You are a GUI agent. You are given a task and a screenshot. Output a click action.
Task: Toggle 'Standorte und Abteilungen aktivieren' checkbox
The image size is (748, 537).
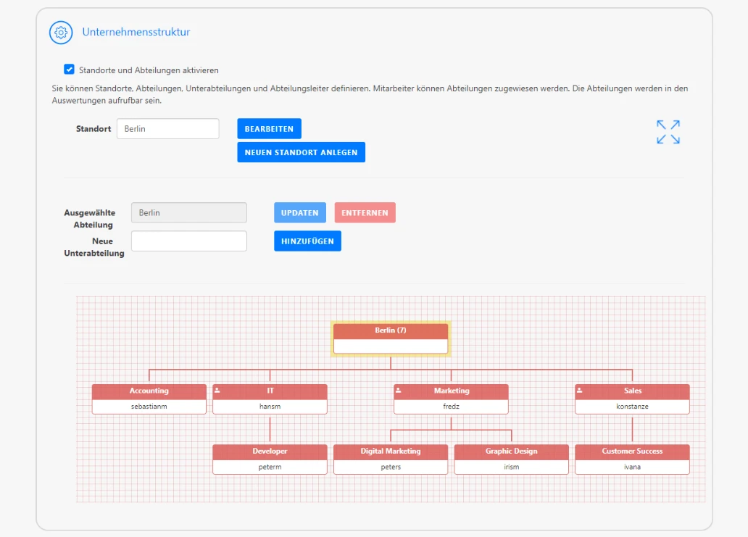(x=69, y=69)
